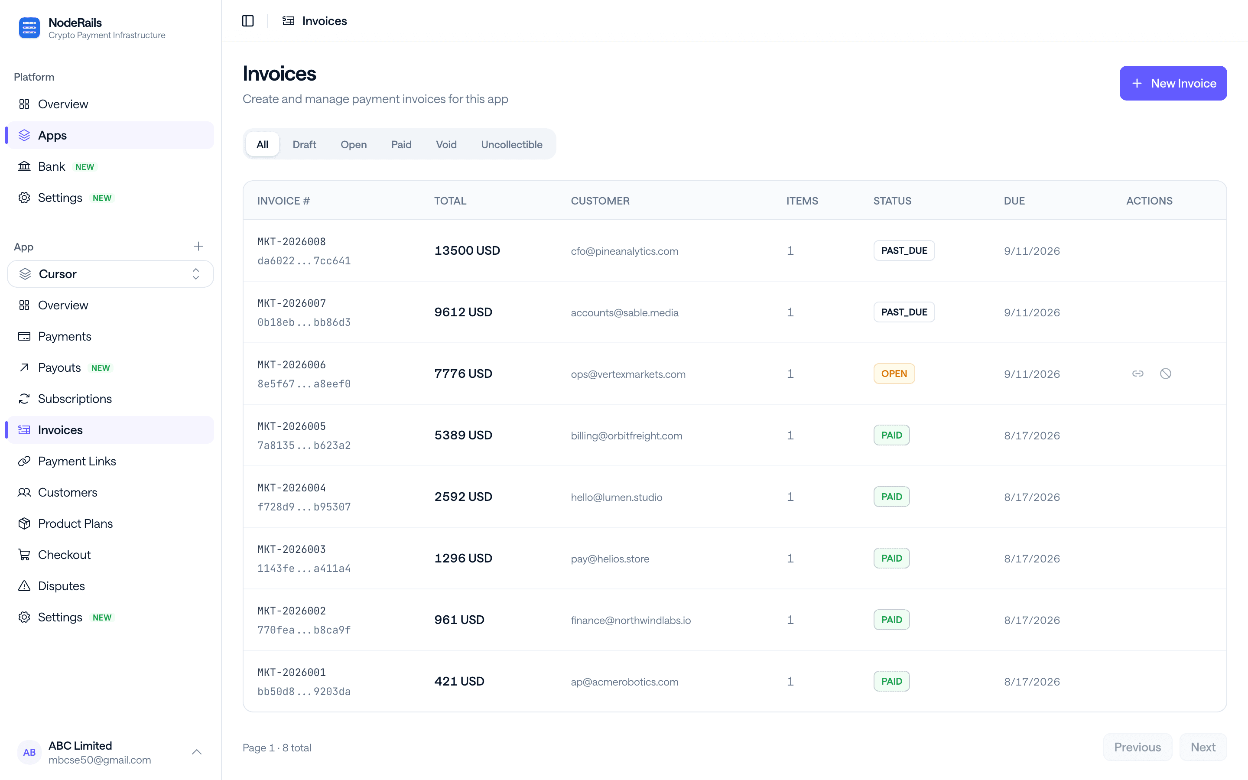1248x780 pixels.
Task: Go to Apps section
Action: point(110,135)
